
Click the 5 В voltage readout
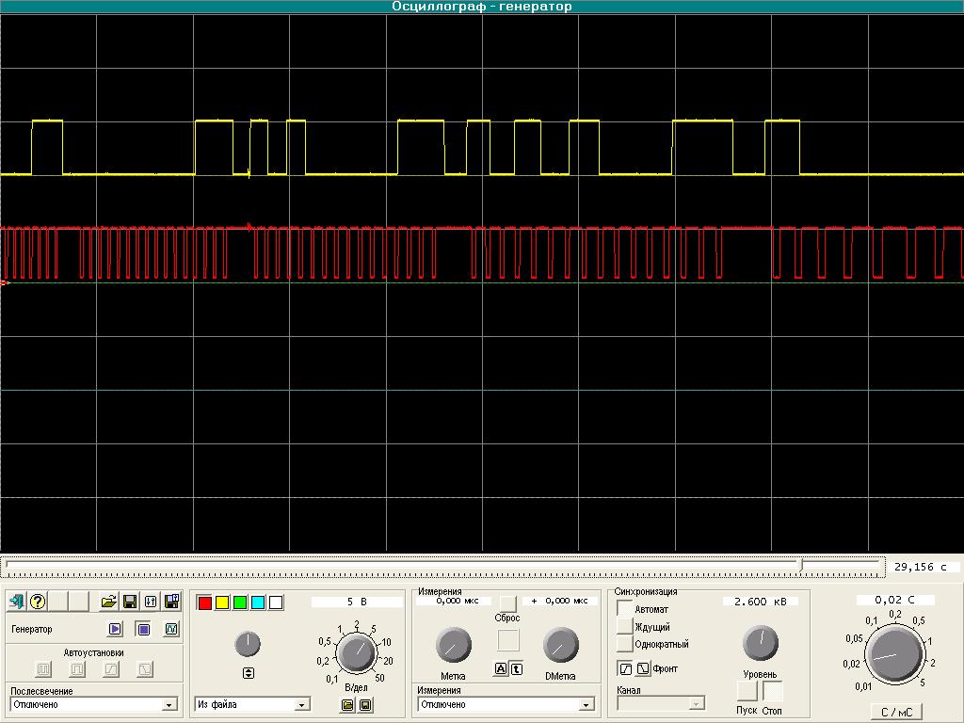(357, 602)
